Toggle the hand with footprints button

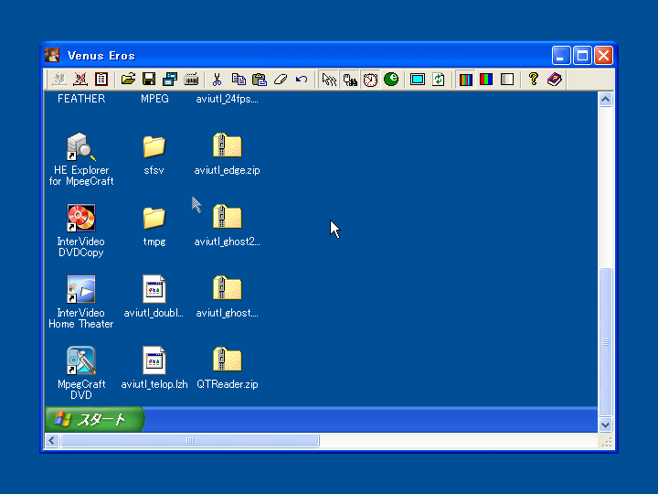coord(349,79)
